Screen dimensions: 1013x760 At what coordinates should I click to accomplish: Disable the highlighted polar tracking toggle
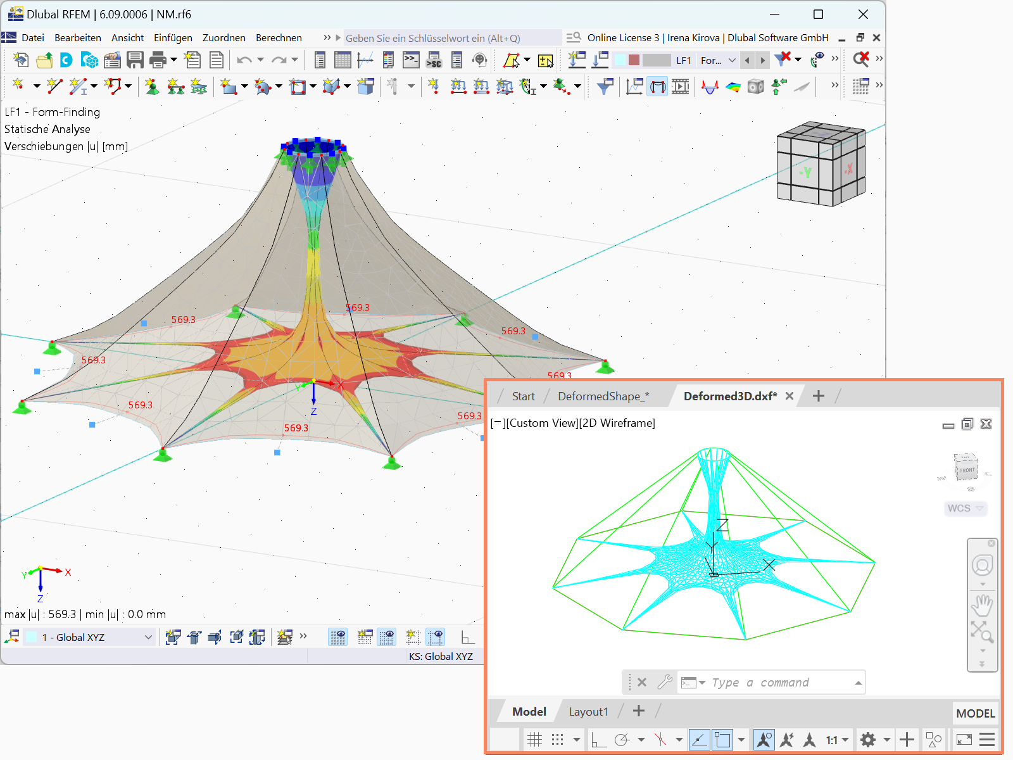click(698, 739)
